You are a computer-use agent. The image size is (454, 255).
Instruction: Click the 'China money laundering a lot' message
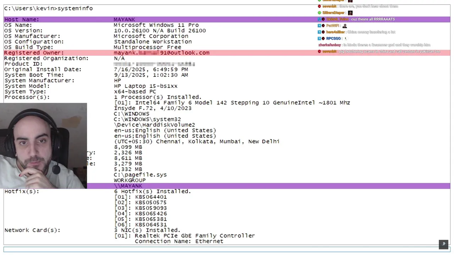(371, 32)
